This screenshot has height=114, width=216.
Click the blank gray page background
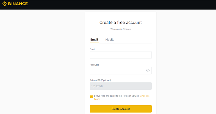click(x=41, y=62)
